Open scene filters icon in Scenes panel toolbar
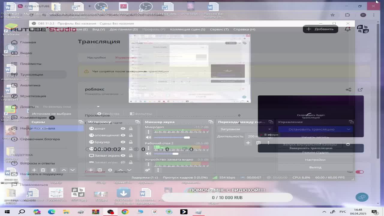Image resolution: width=384 pixels, height=216 pixels. (53, 170)
